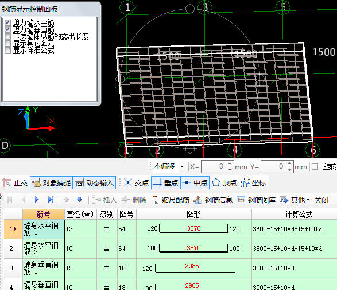Enable 坐标 coordinate snap
This screenshot has height=290, width=337.
pos(253,183)
